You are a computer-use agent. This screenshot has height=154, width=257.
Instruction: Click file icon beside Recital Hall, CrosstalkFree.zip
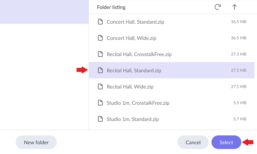100,54
